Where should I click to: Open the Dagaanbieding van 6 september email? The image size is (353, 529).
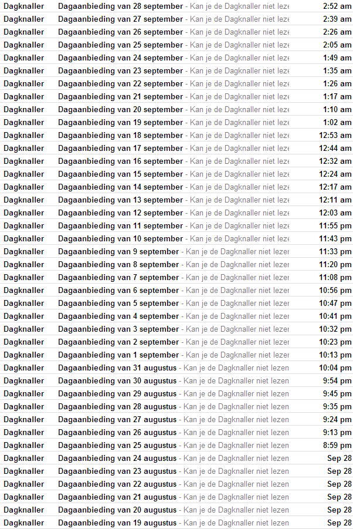(176, 290)
